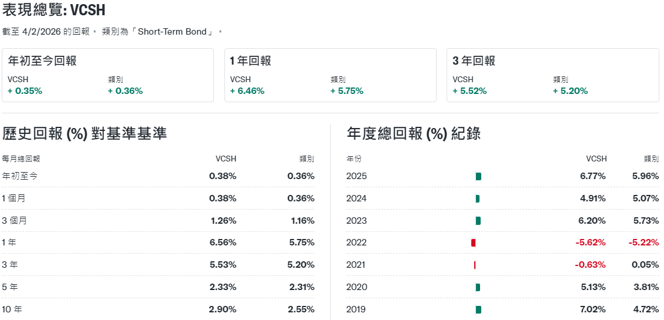Click the green 2025 annual return bar
The height and width of the screenshot is (320, 664).
pos(478,176)
